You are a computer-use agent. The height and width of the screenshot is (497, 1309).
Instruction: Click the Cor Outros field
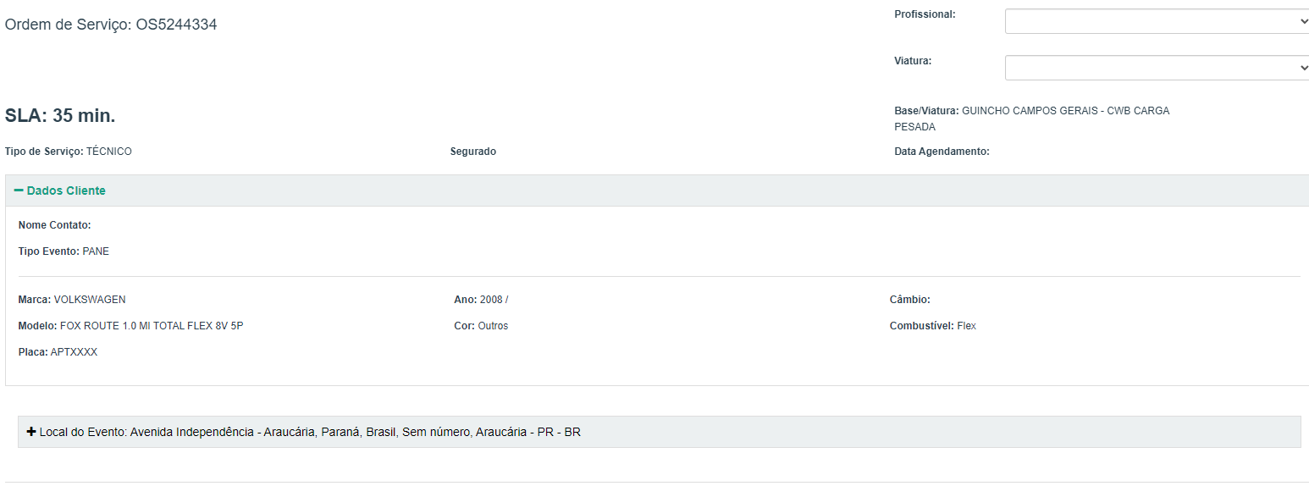pos(481,326)
